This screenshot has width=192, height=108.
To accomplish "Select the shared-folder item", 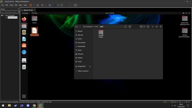I will click(x=101, y=34).
